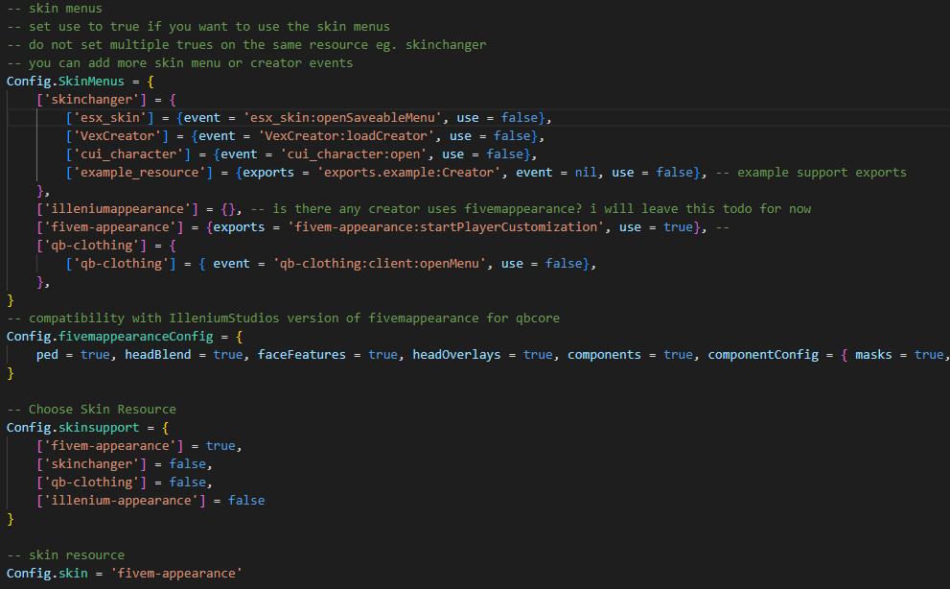Select the exports keyword on example_resource line
950x589 pixels.
tap(268, 172)
